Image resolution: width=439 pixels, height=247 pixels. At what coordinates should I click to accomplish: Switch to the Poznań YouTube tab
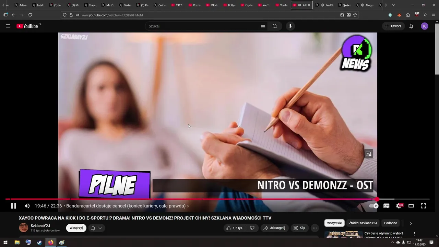click(x=195, y=5)
